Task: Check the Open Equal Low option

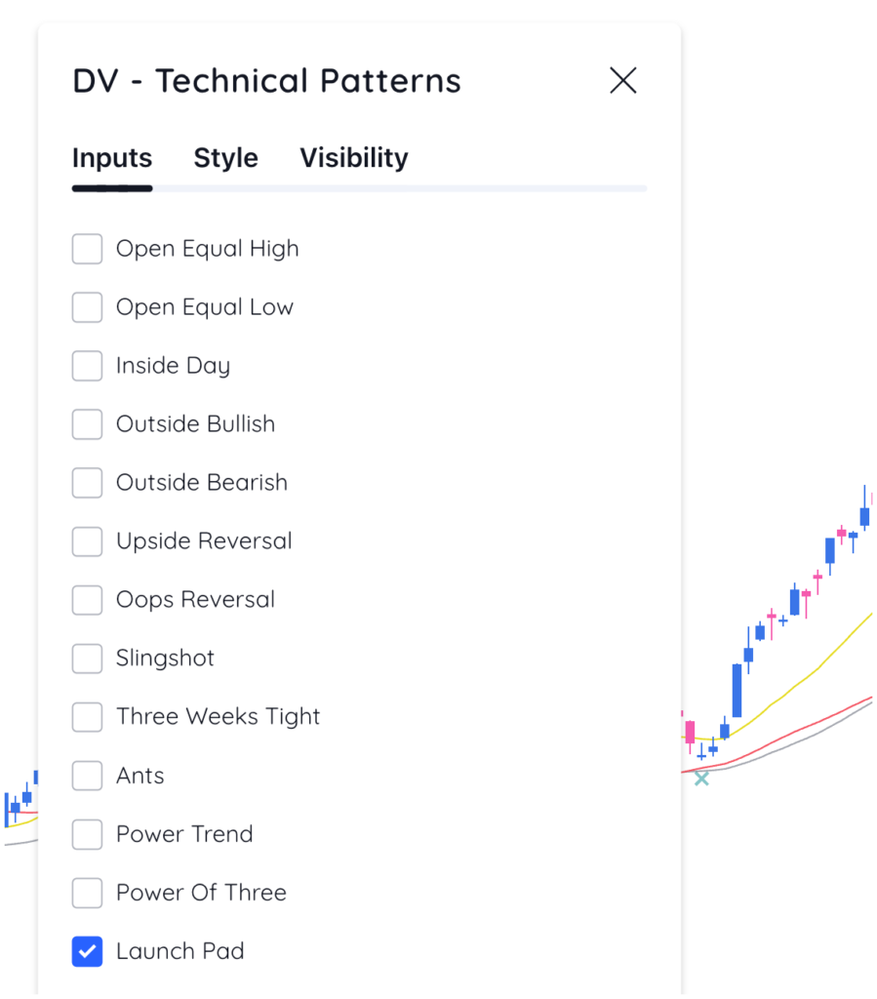Action: pos(87,307)
